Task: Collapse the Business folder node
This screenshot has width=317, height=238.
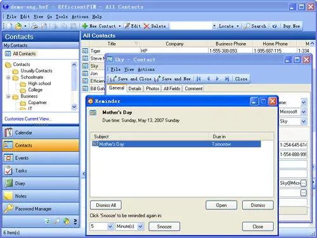Action: tap(8, 96)
